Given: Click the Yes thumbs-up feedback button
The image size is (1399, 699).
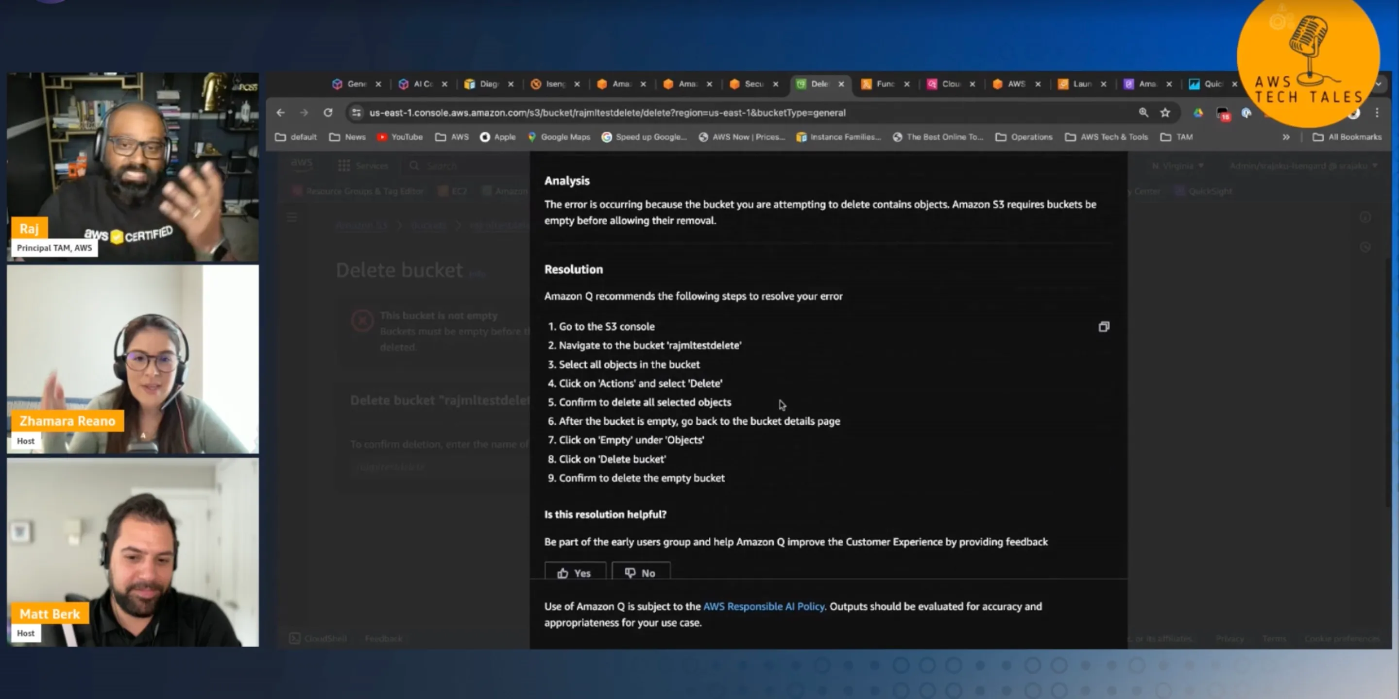Looking at the screenshot, I should click(x=575, y=572).
